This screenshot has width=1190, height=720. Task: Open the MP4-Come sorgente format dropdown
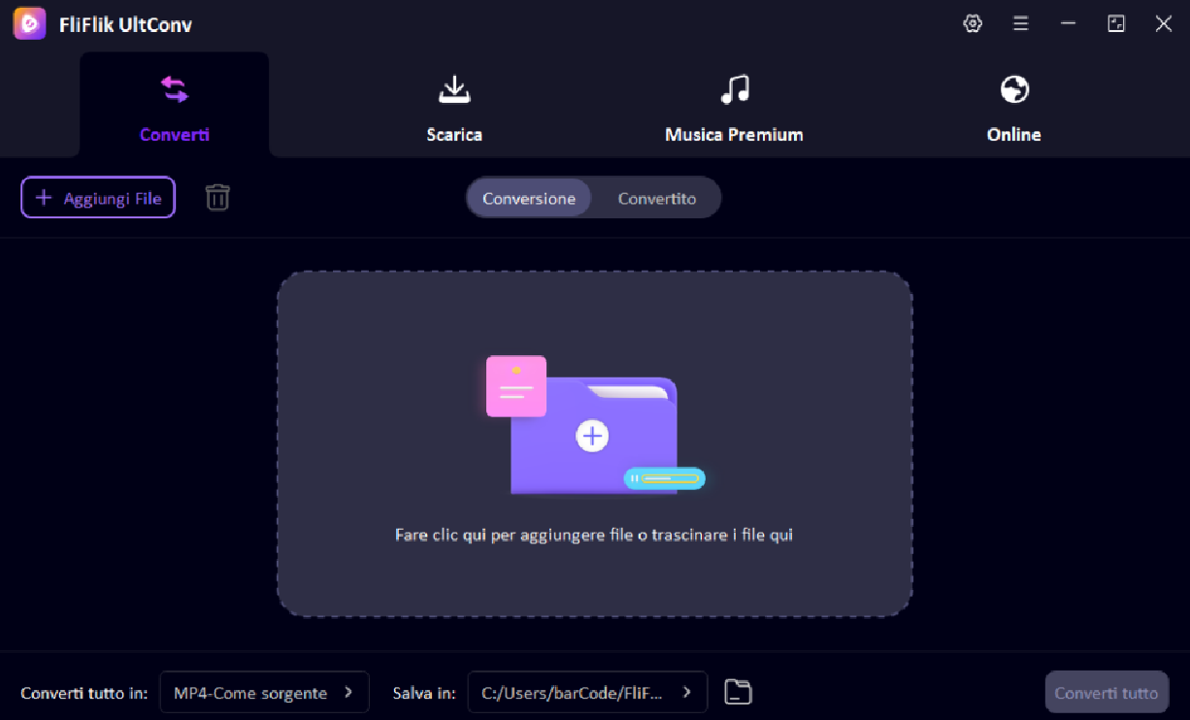coord(264,693)
